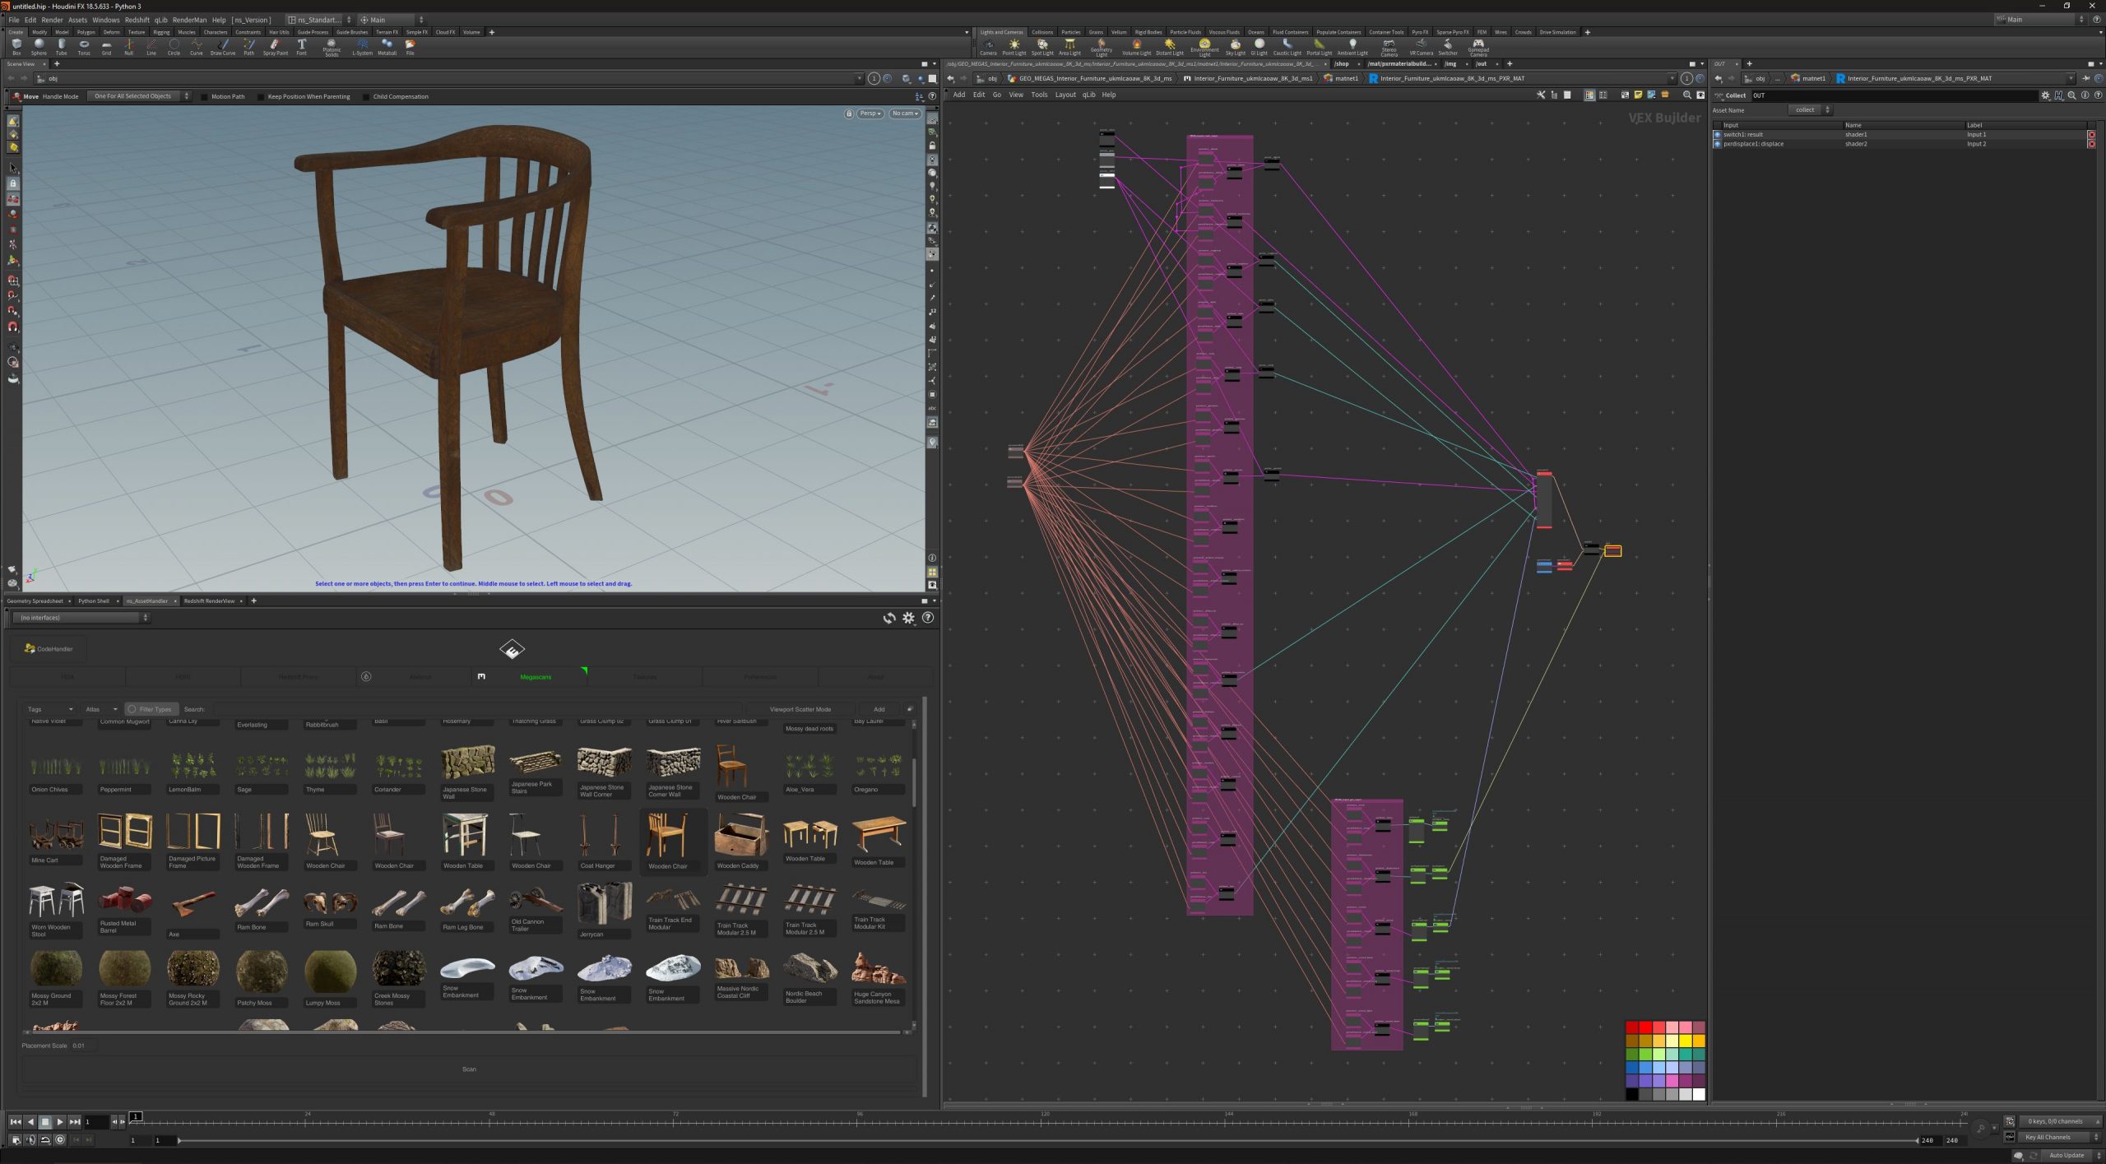Open the Persp viewport camera dropdown
The image size is (2106, 1164).
tap(870, 114)
